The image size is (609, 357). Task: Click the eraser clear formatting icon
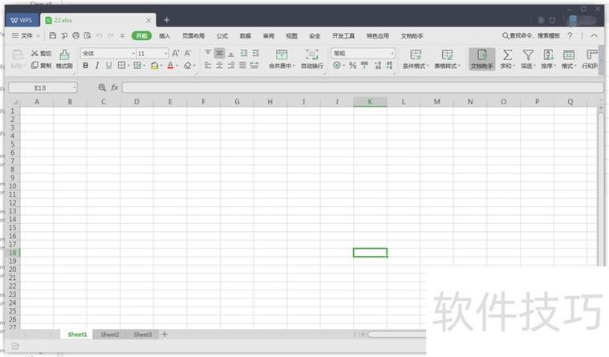click(188, 65)
